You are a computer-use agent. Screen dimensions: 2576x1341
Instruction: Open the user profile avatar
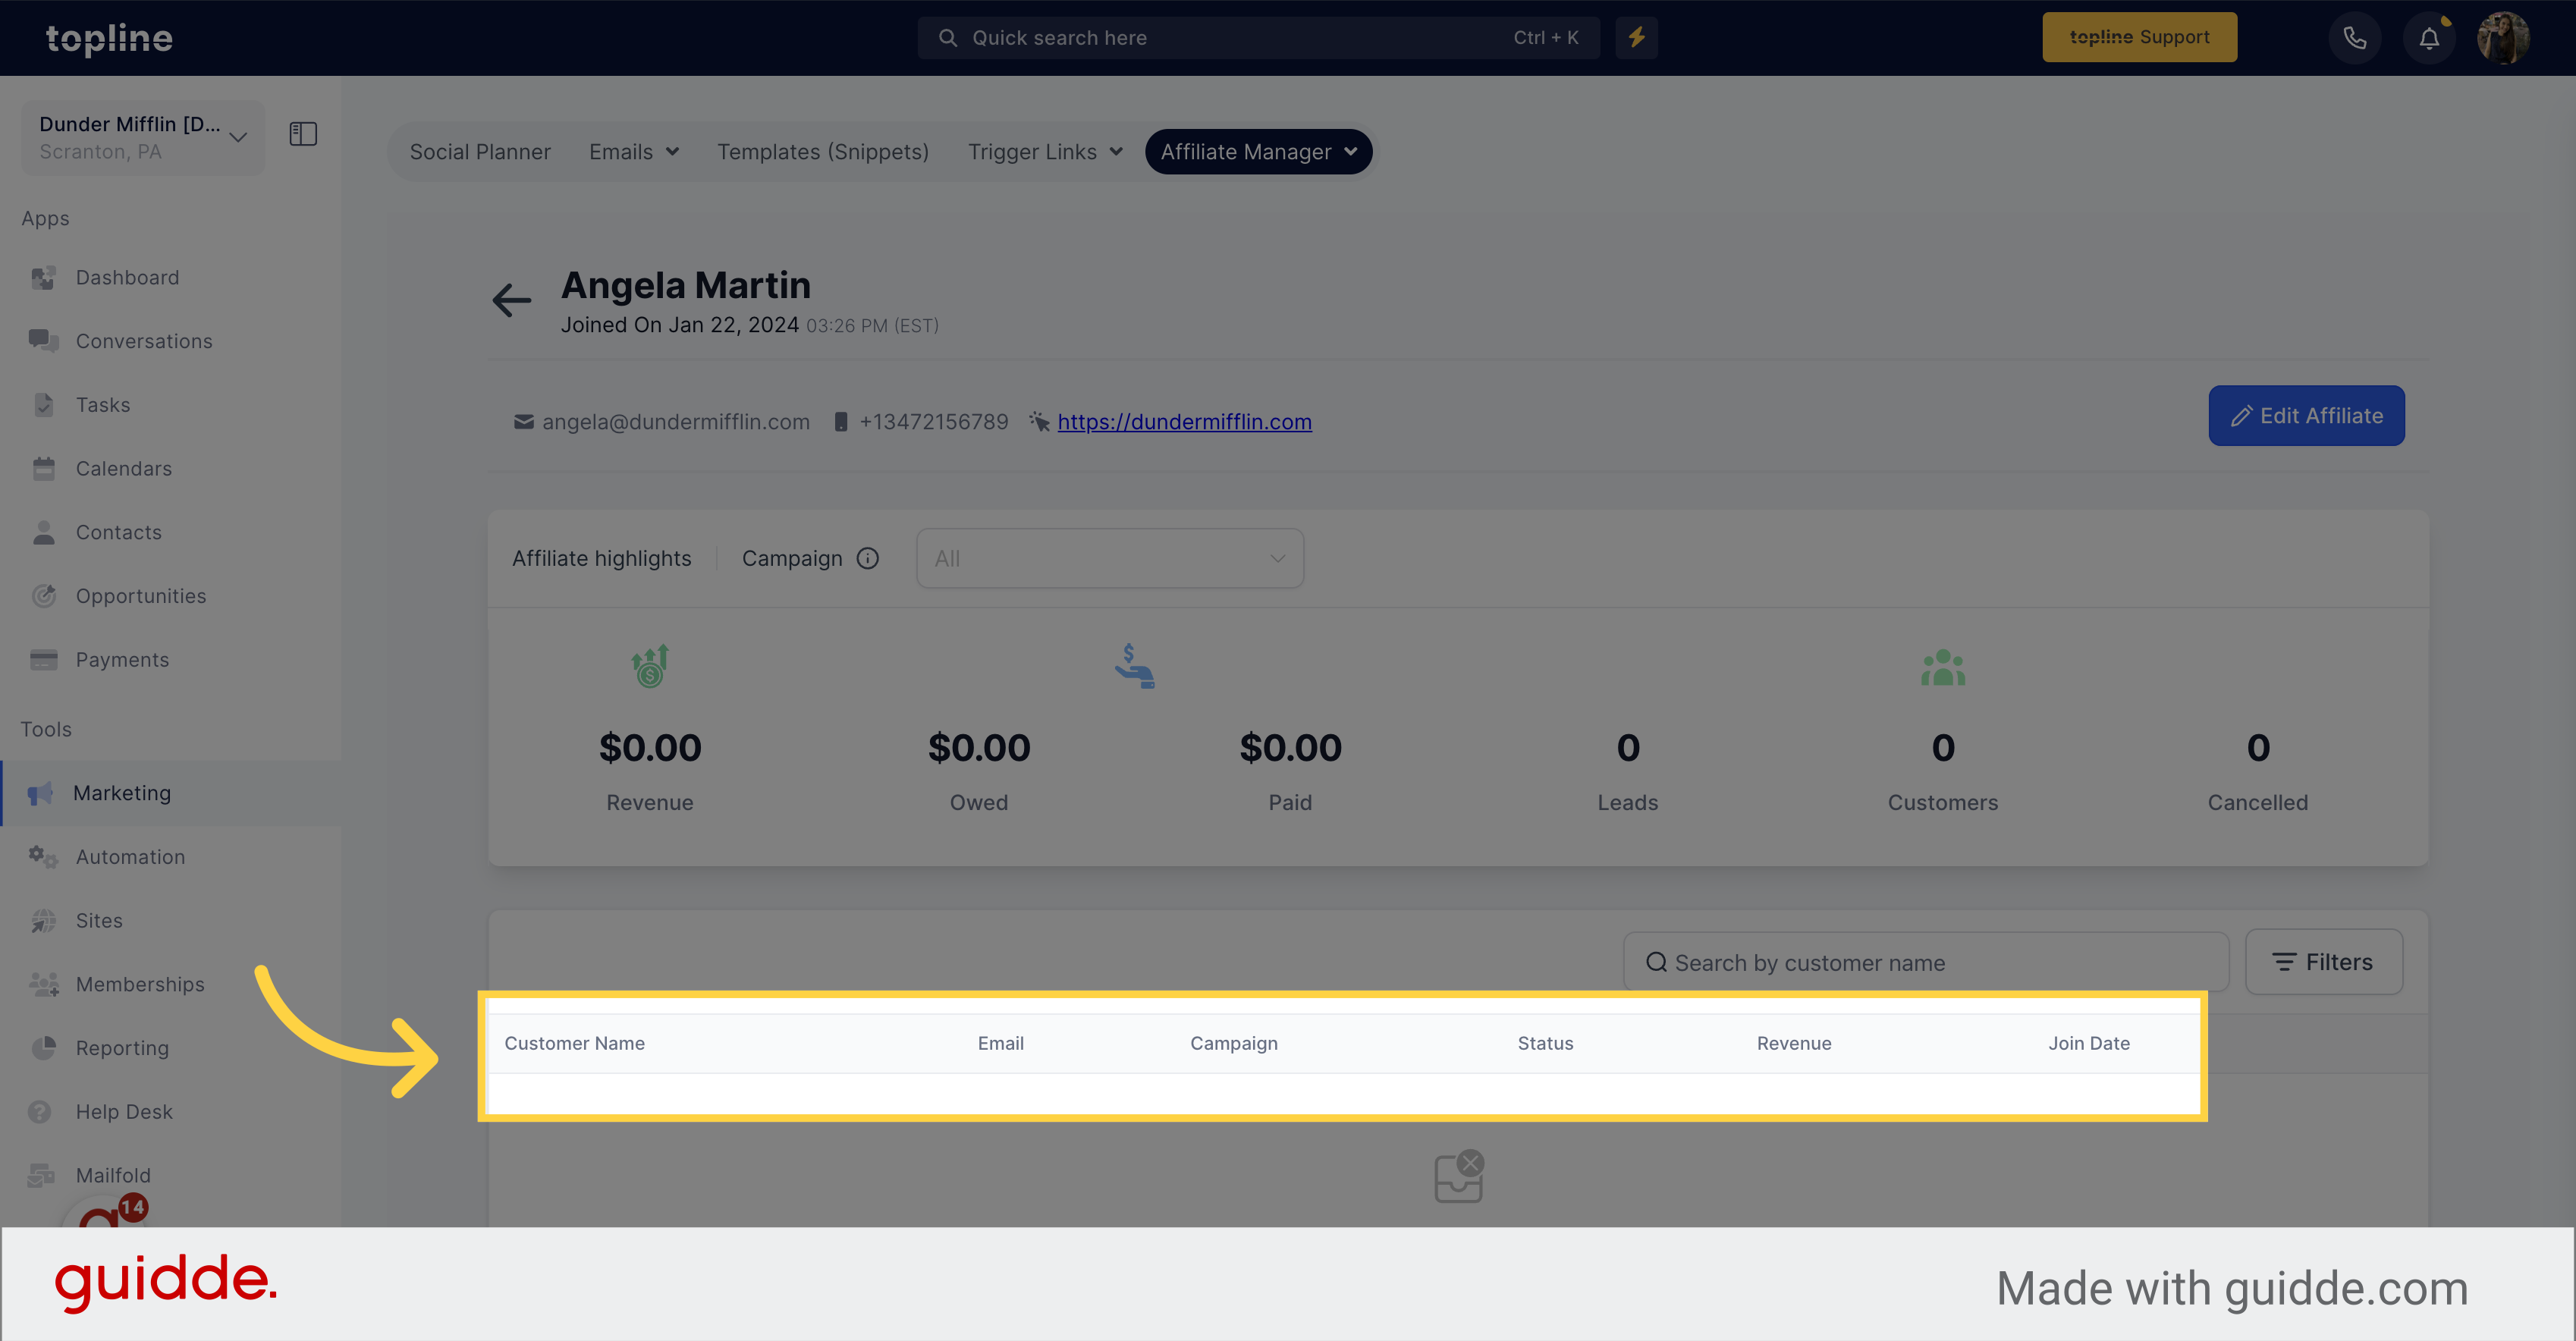(2503, 38)
